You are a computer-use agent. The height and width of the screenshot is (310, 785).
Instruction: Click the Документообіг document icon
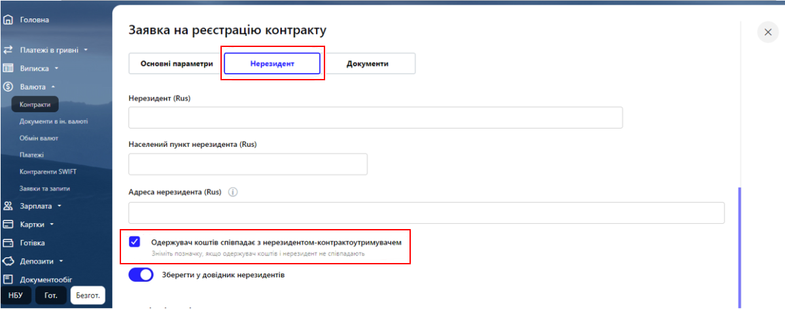pyautogui.click(x=9, y=280)
